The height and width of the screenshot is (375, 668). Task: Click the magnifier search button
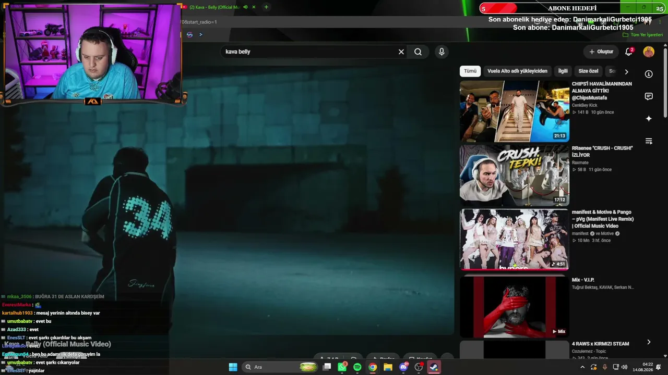pyautogui.click(x=418, y=52)
